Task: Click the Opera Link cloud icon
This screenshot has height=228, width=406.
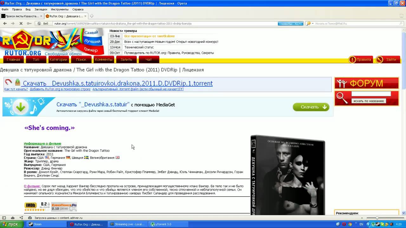Action: 13,218
